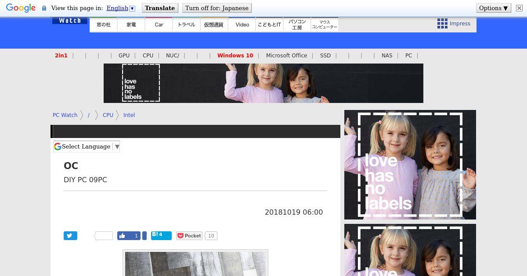This screenshot has height=276, width=527.
Task: Click the Windows 10 topic link
Action: pos(235,56)
